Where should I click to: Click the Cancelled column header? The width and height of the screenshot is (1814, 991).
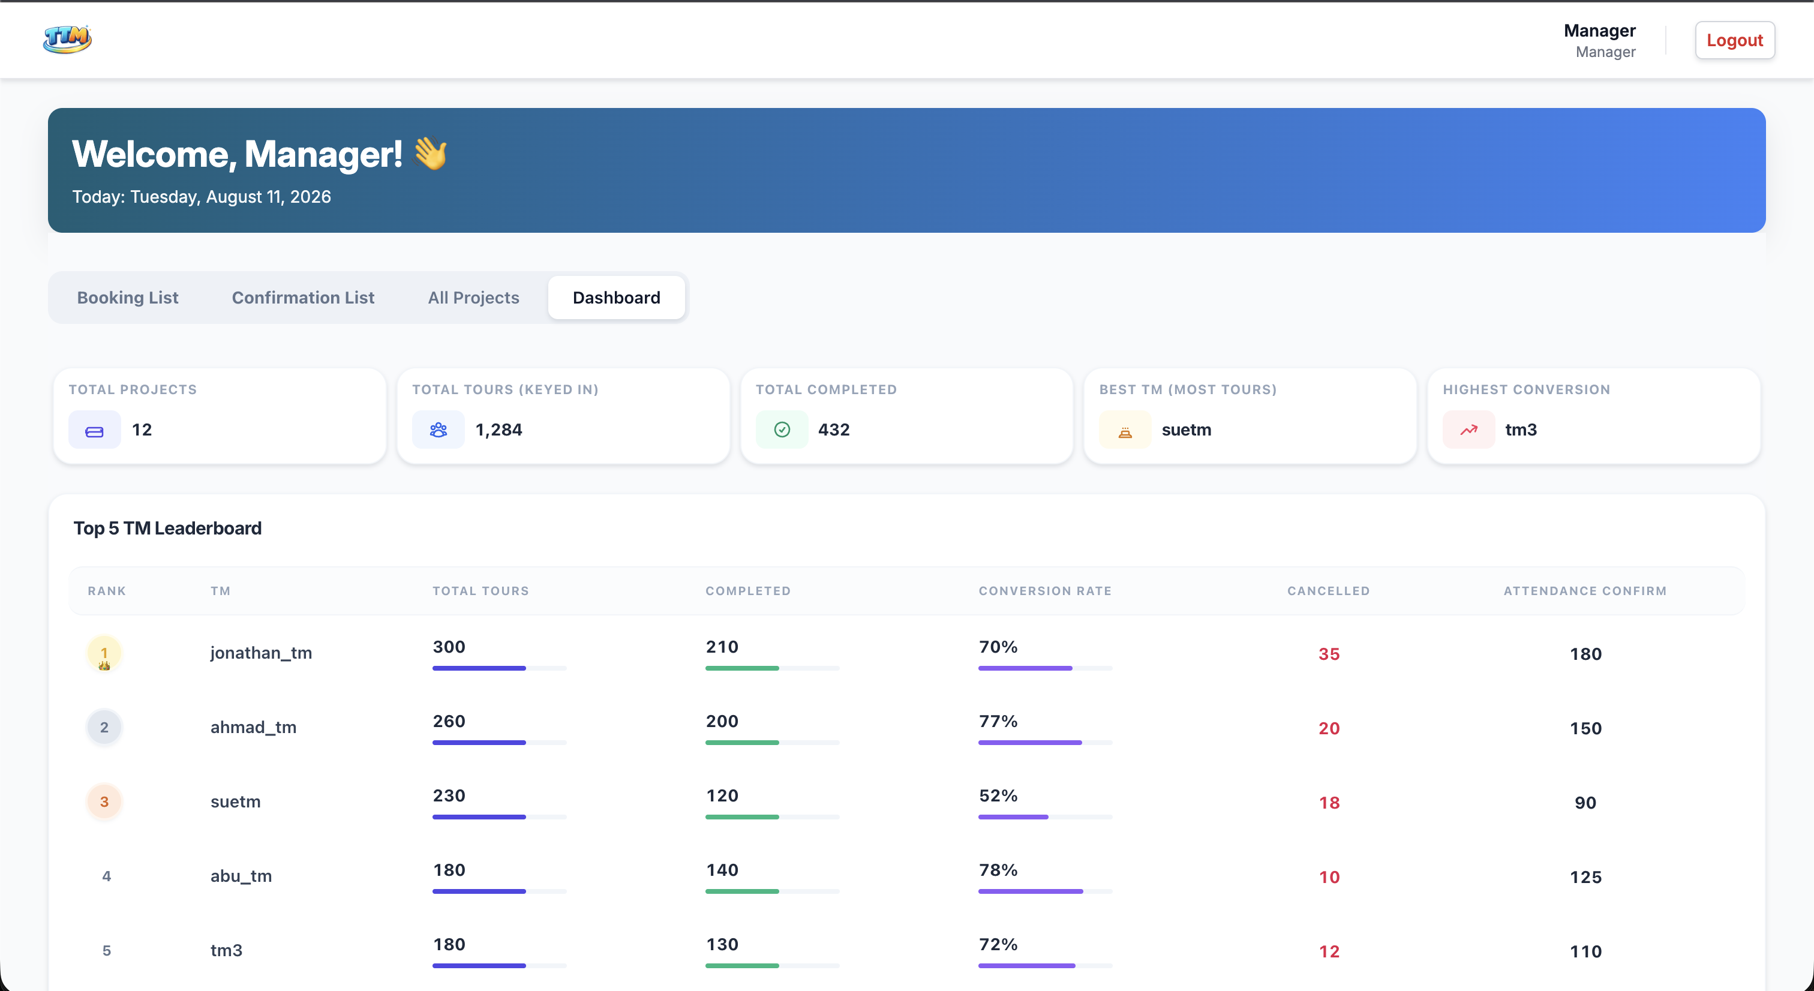coord(1329,591)
